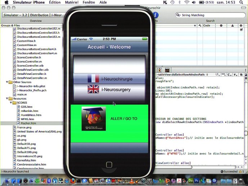The height and width of the screenshot is (186, 248).
Task: Open the Matériel menu
Action: click(x=72, y=2)
